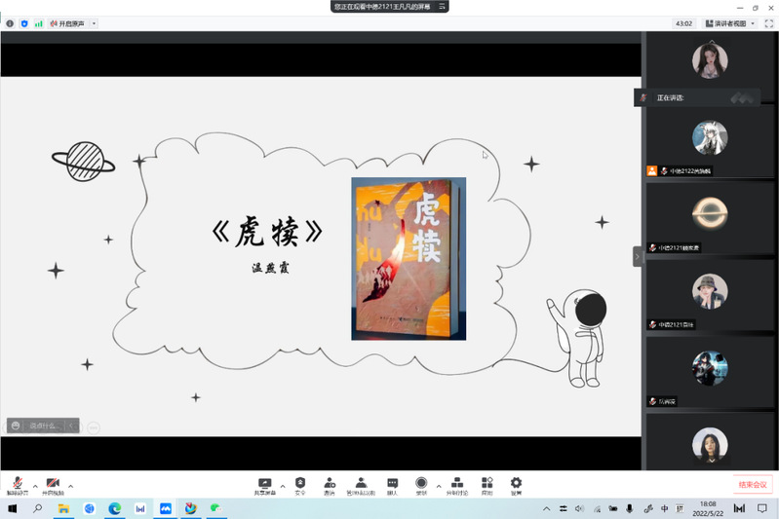Click the Share Screen (共享屏幕) icon
The image size is (779, 519).
click(264, 484)
